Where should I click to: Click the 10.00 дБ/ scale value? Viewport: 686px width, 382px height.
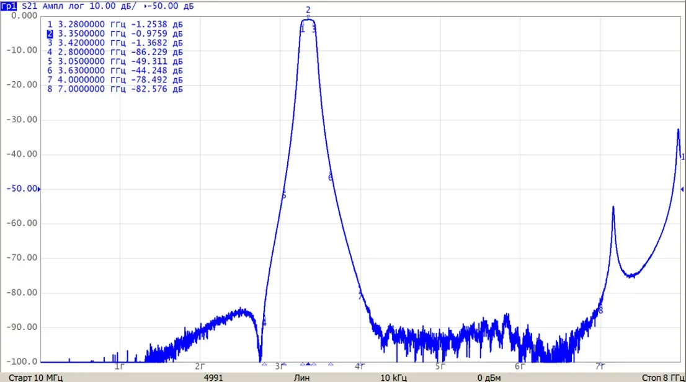pos(112,6)
